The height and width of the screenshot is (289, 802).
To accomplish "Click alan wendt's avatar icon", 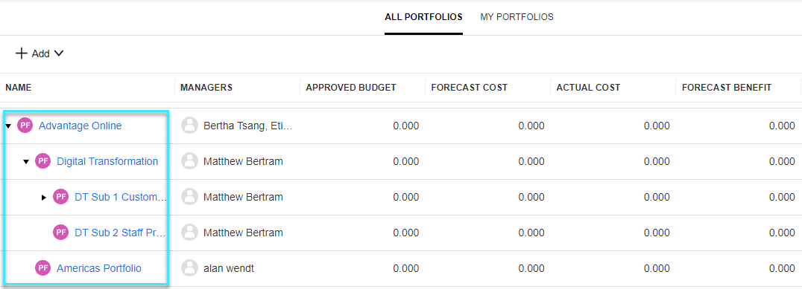I will [190, 268].
